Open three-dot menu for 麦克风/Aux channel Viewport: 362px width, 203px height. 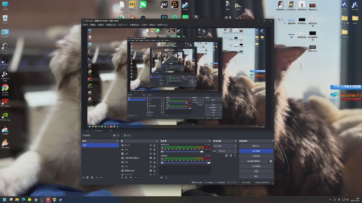162,148
